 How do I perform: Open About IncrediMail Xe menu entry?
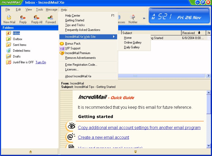point(78,76)
